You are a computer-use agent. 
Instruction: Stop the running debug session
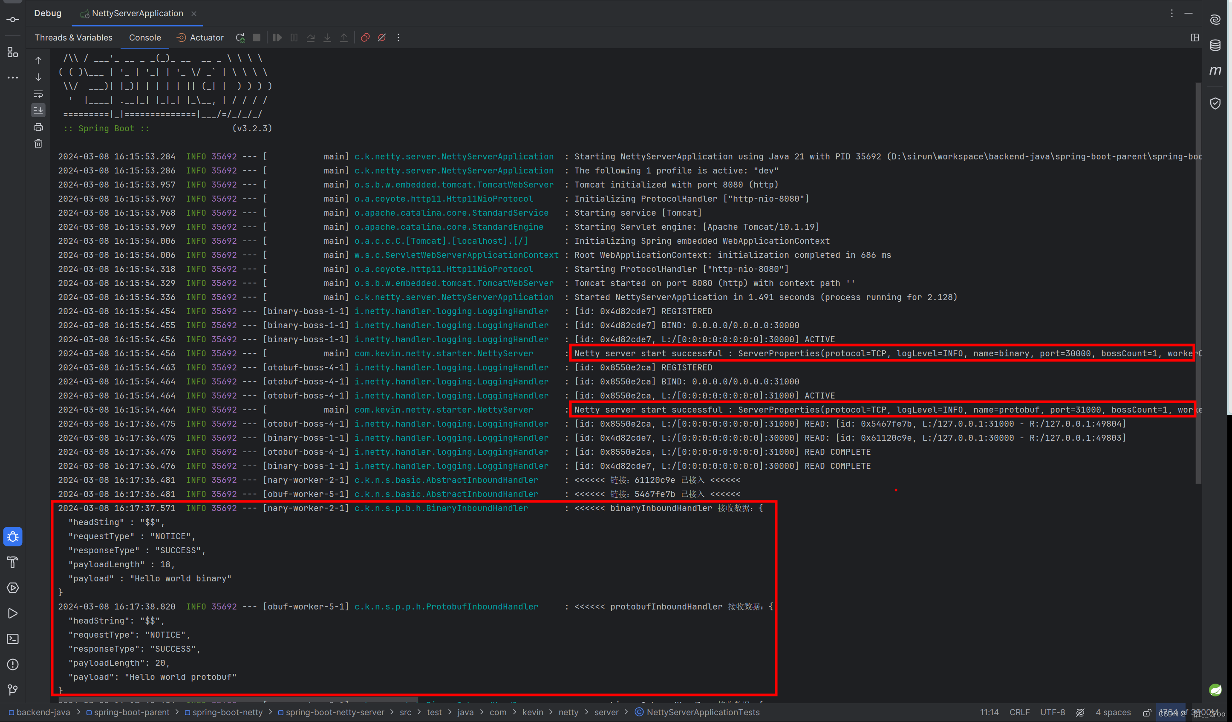click(x=256, y=38)
